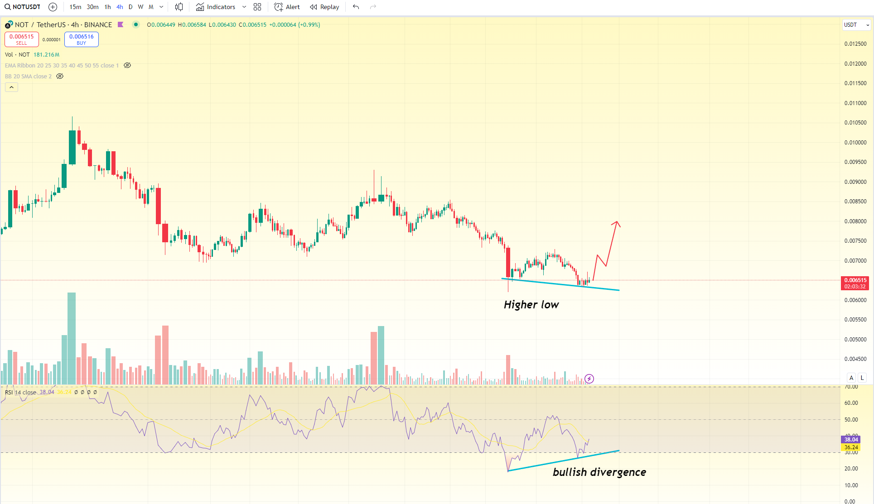Viewport: 874px width, 504px height.
Task: Click the undo arrow
Action: [x=356, y=7]
